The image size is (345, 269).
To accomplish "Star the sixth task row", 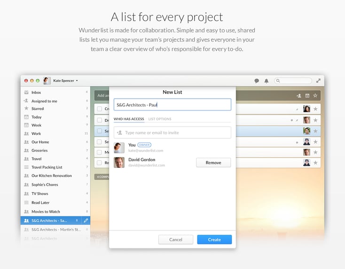I will click(x=315, y=163).
